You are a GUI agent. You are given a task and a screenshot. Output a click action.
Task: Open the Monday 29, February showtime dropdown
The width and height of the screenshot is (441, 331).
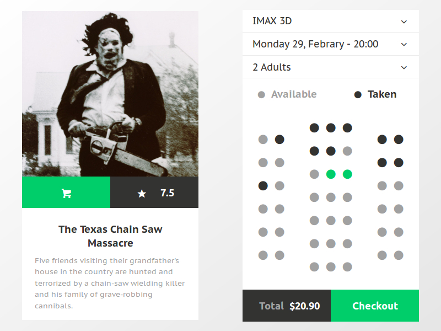330,44
